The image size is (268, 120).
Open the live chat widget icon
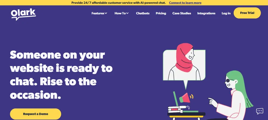tap(260, 111)
